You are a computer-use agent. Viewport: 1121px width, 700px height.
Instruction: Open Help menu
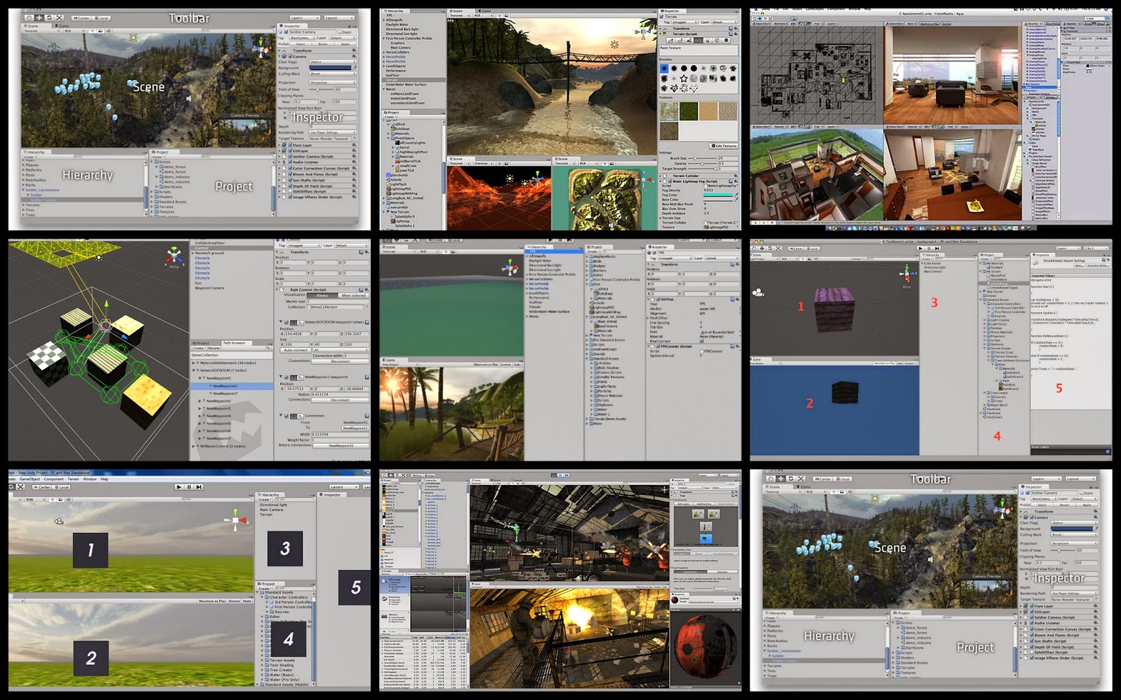pos(104,479)
